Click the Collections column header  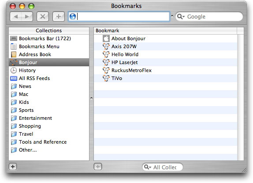(49, 30)
